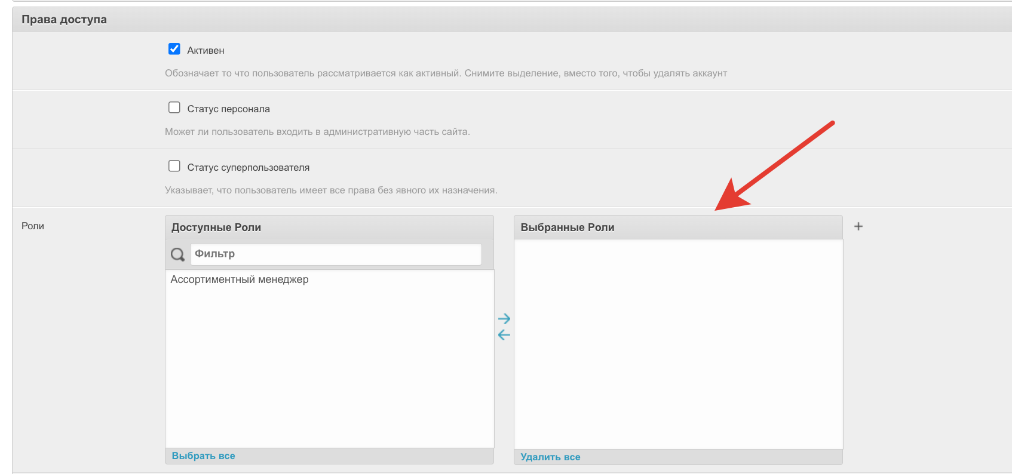Click the Выбранные Роли panel header

(x=568, y=227)
